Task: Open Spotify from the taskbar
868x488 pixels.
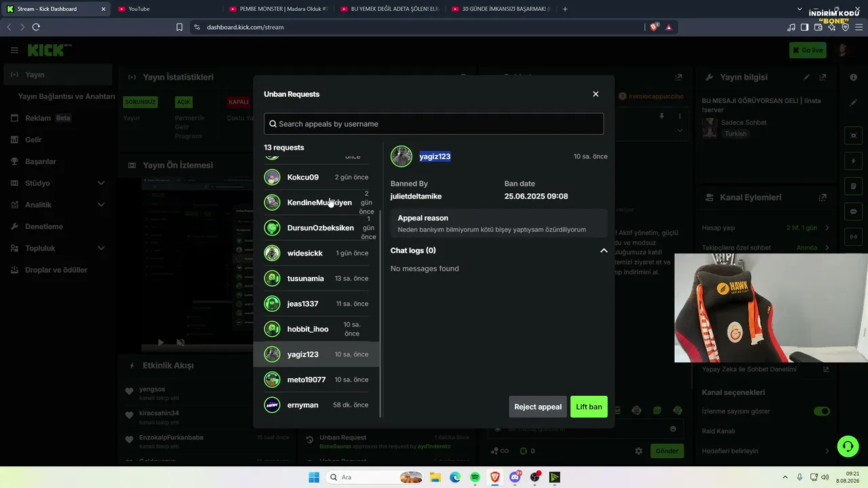Action: coord(475,477)
